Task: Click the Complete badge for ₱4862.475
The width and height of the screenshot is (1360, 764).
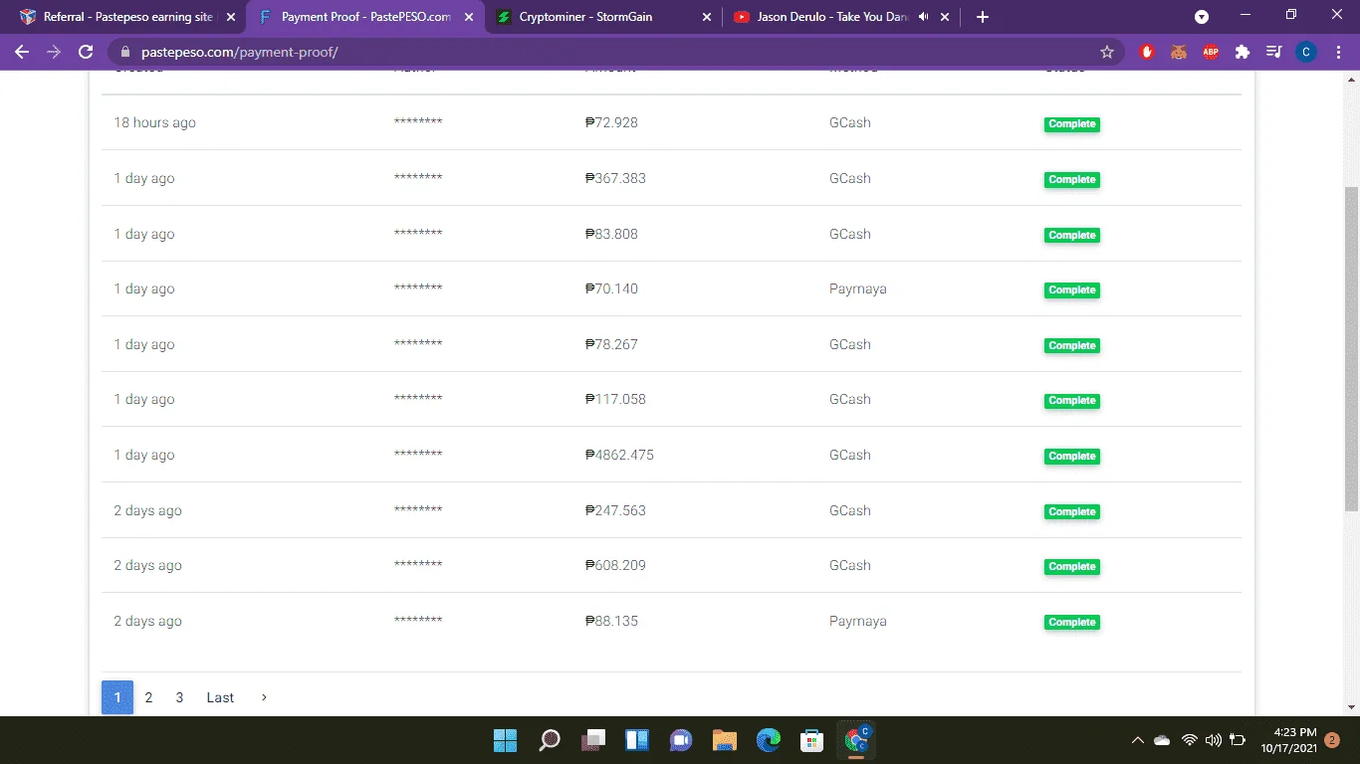Action: 1072,457
